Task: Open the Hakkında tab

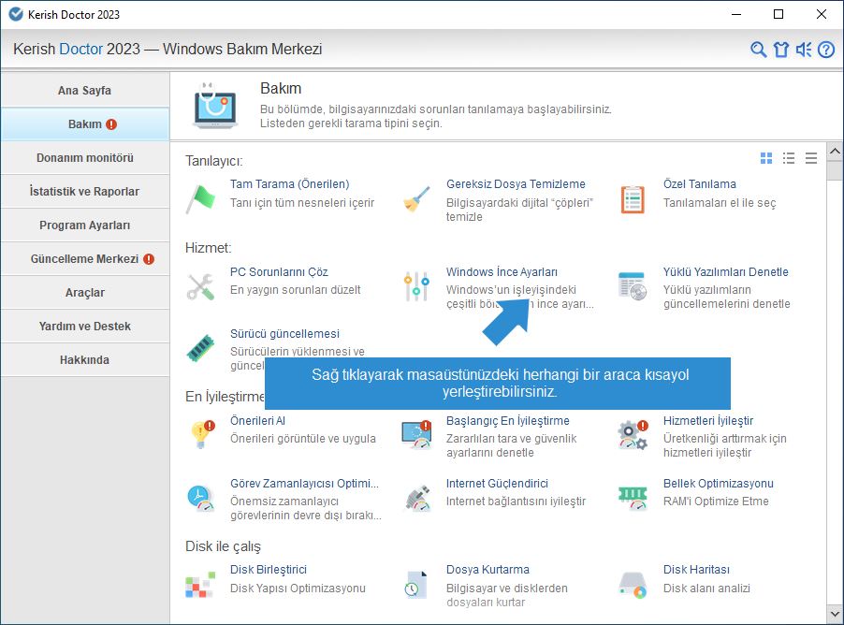Action: coord(85,359)
